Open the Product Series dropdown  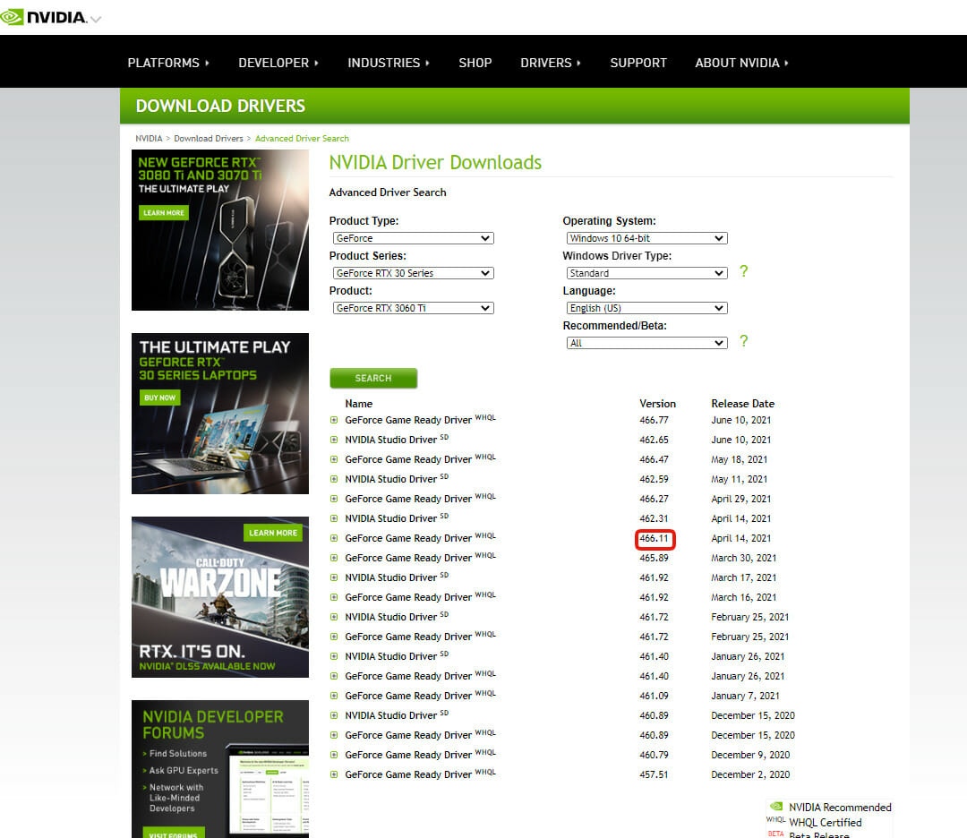click(412, 273)
